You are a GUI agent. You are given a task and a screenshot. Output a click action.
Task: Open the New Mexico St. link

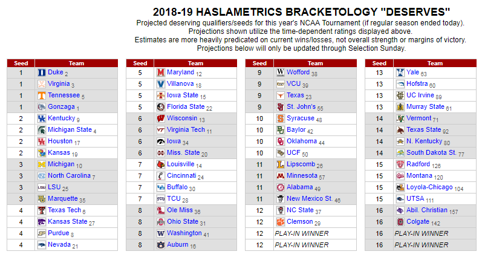pyautogui.click(x=310, y=199)
